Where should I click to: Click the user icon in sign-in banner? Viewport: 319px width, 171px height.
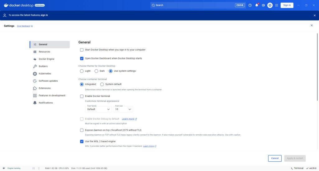pyautogui.click(x=5, y=15)
